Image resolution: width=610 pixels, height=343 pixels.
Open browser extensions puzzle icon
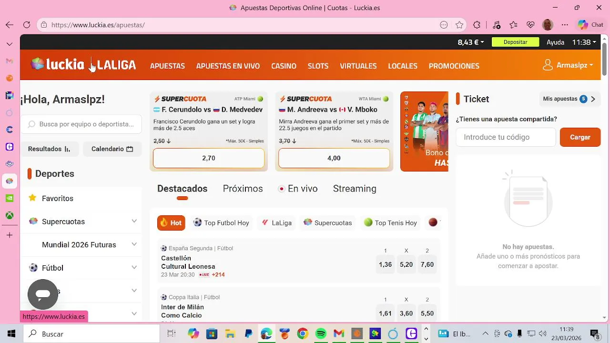(477, 25)
